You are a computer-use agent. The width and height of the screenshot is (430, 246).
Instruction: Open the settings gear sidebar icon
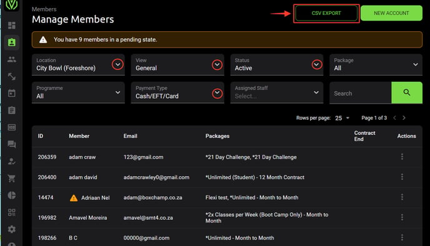click(x=11, y=229)
